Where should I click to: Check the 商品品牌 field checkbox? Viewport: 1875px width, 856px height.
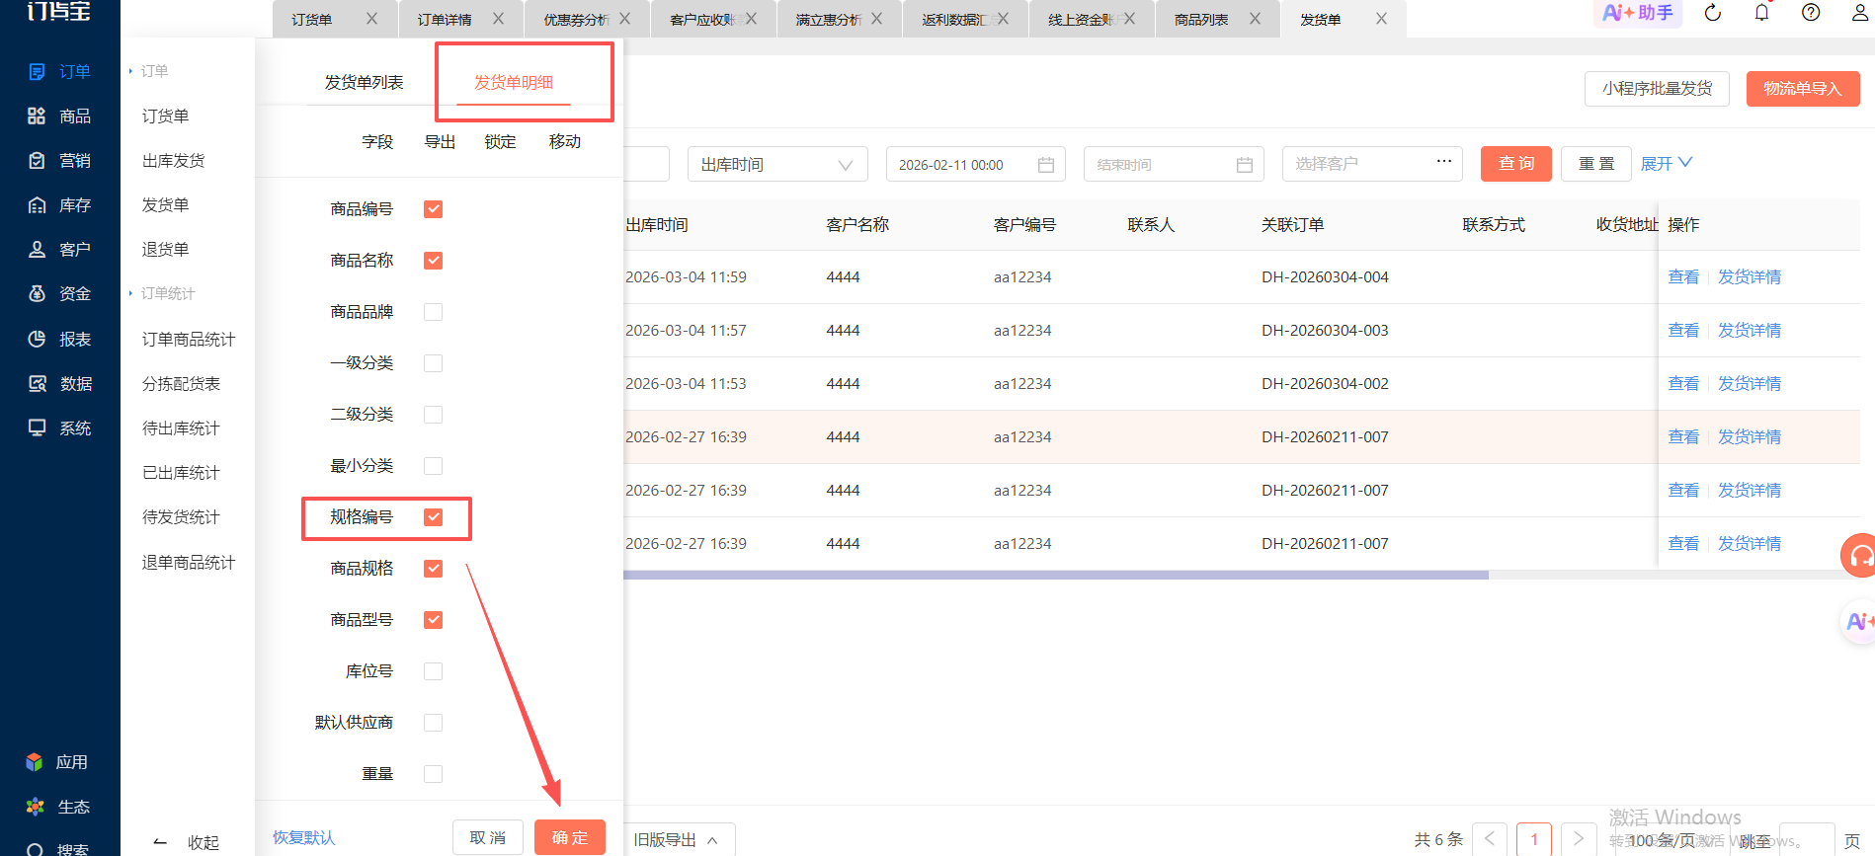point(433,312)
